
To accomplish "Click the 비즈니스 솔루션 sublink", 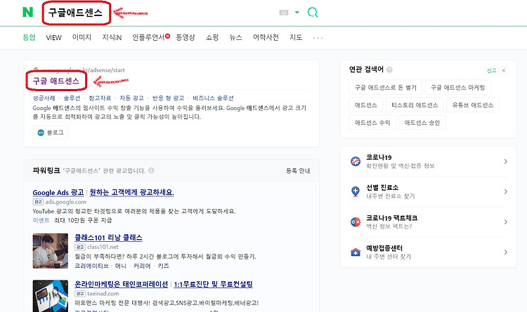I will [x=213, y=98].
